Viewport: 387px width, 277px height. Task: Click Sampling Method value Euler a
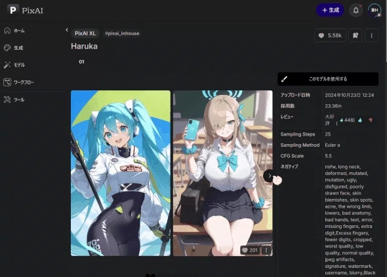coord(332,145)
